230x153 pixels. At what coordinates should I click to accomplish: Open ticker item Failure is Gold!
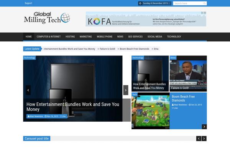(107, 49)
